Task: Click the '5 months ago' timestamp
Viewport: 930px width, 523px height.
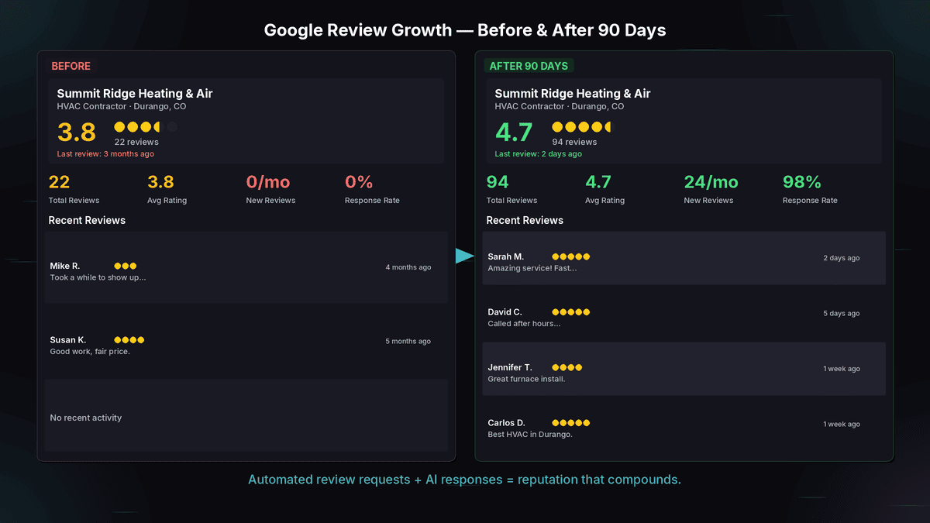Action: [408, 342]
